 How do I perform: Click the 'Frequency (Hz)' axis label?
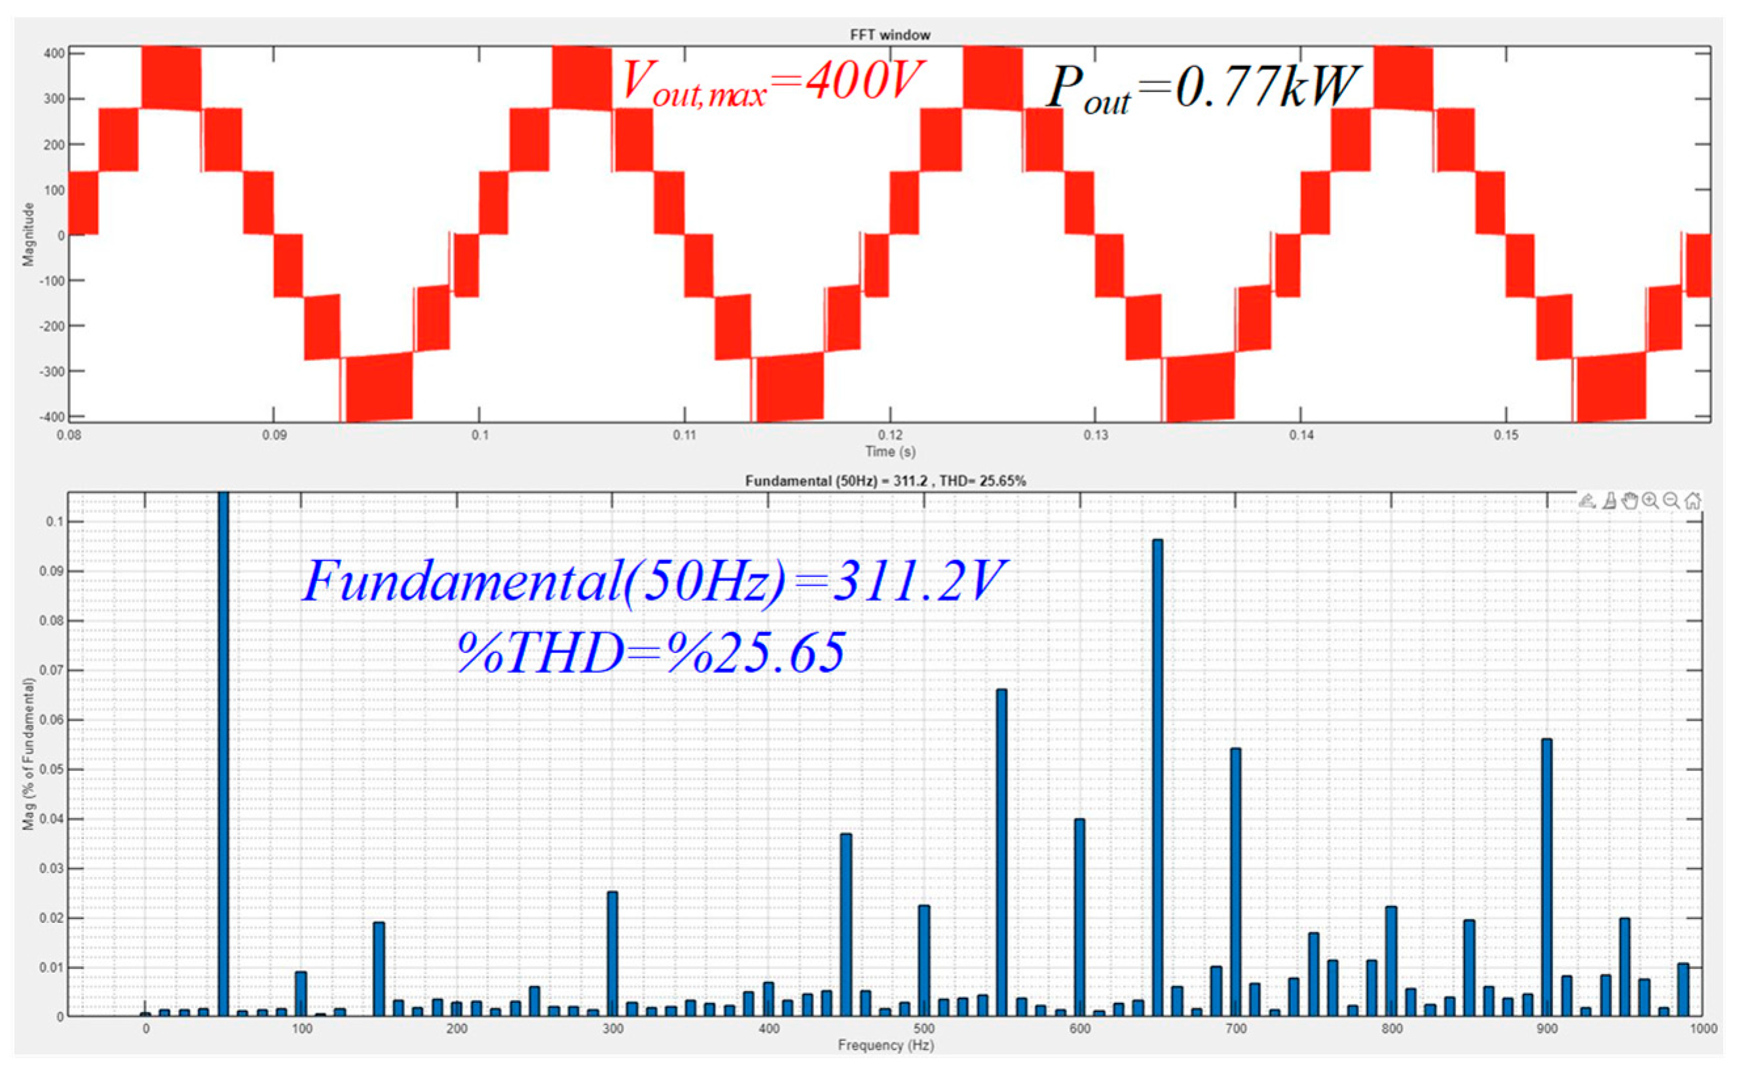tap(885, 1045)
